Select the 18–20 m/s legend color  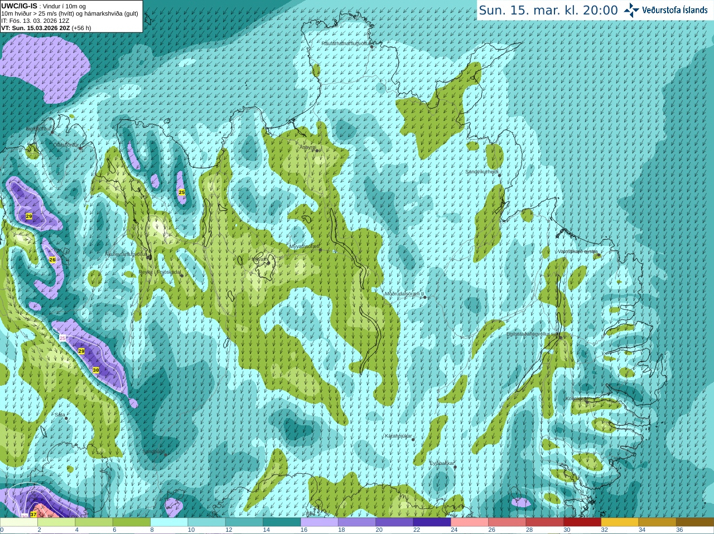tap(357, 522)
